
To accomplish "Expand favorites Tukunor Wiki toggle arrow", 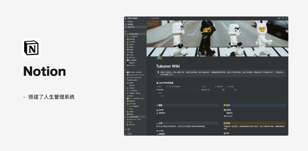I will [x=125, y=34].
